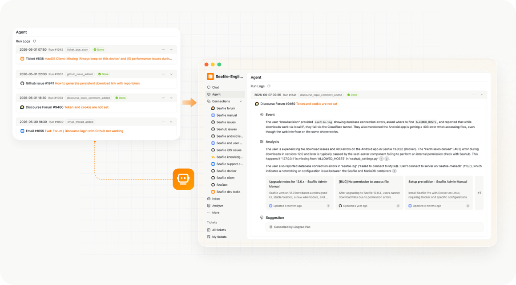516x285 pixels.
Task: Open 'Token and cookie are not set' in app window
Action: [x=317, y=104]
